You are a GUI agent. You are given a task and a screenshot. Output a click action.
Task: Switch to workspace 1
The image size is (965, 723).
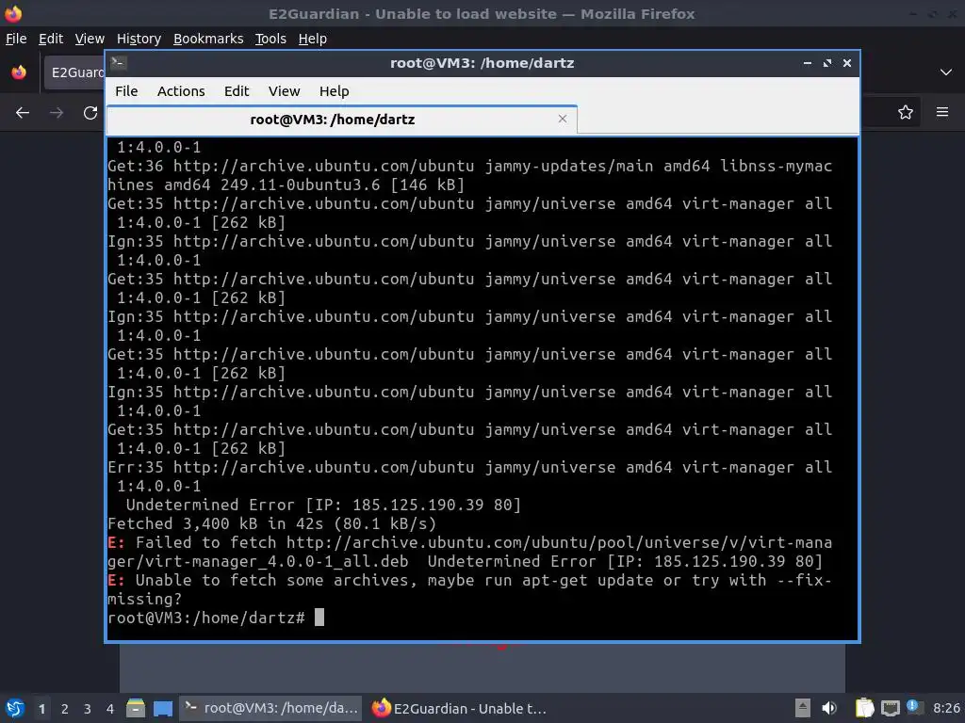coord(41,709)
